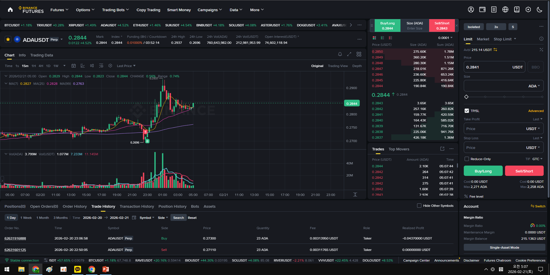Select the 4H chart interval
Screen dimensions: 550x275
click(41, 66)
